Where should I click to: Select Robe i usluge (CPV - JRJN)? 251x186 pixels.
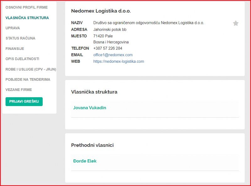[31, 69]
